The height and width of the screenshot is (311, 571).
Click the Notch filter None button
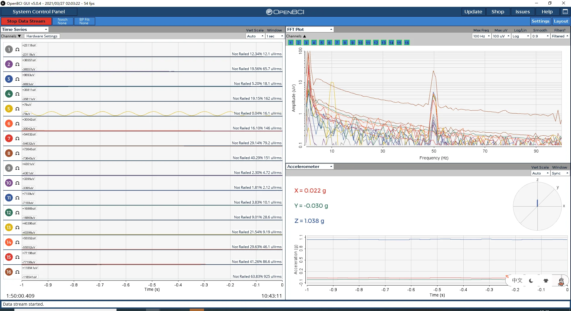pos(62,21)
